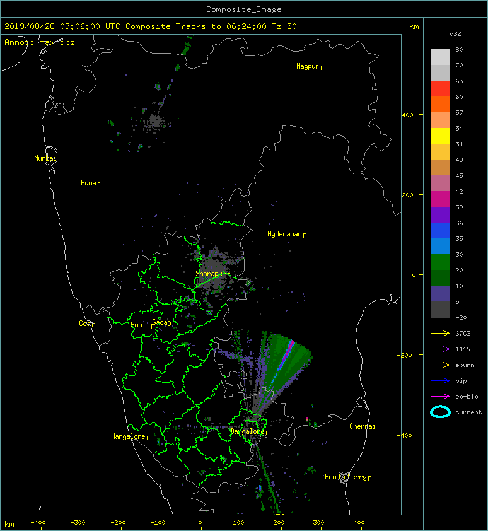Click the dBZ legend heading
Screen dimensions: 488x531
[455, 34]
